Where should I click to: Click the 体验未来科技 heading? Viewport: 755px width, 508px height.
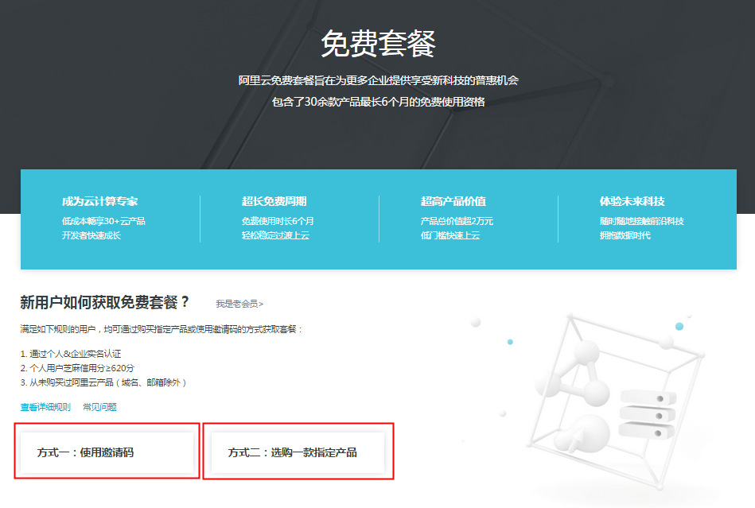632,201
